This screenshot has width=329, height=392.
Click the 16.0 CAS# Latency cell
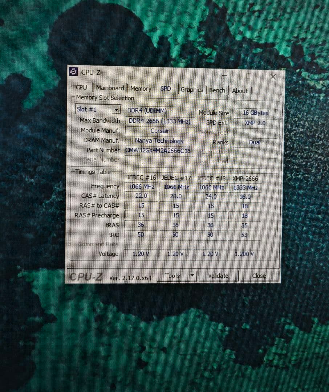pos(245,197)
